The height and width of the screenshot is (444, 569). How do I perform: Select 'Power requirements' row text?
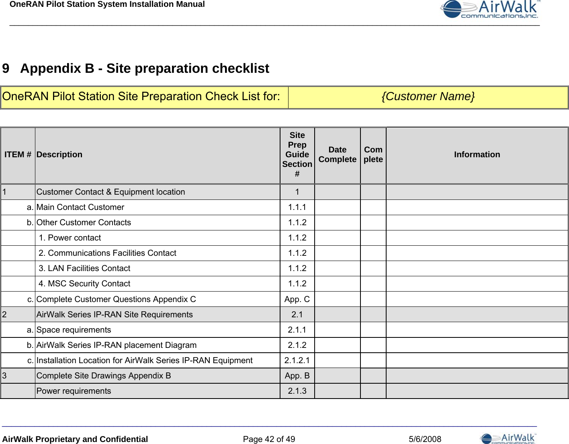click(74, 391)
